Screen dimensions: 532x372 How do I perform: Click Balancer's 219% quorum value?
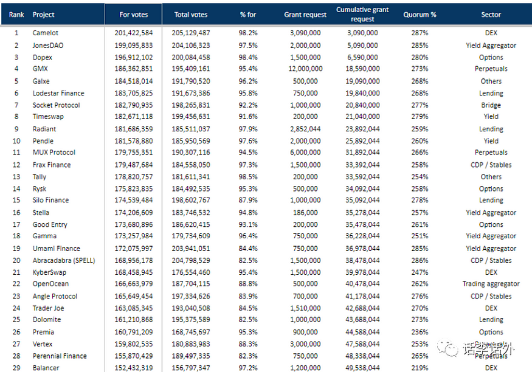(420, 368)
